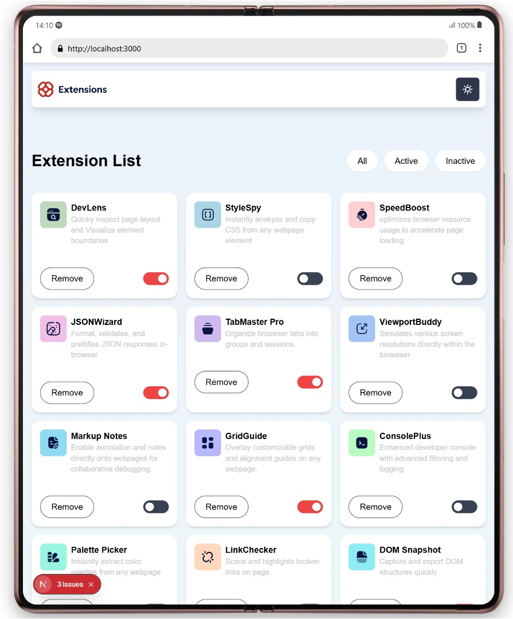
Task: Click the Extension List heading
Action: click(x=86, y=161)
